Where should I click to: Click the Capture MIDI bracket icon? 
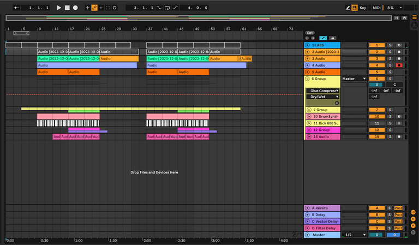(108, 8)
